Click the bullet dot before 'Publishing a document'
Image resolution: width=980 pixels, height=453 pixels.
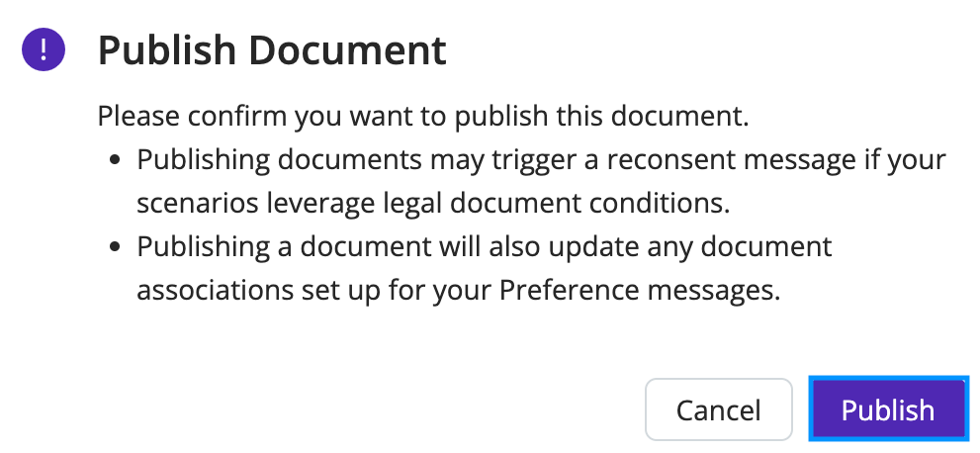pyautogui.click(x=115, y=247)
